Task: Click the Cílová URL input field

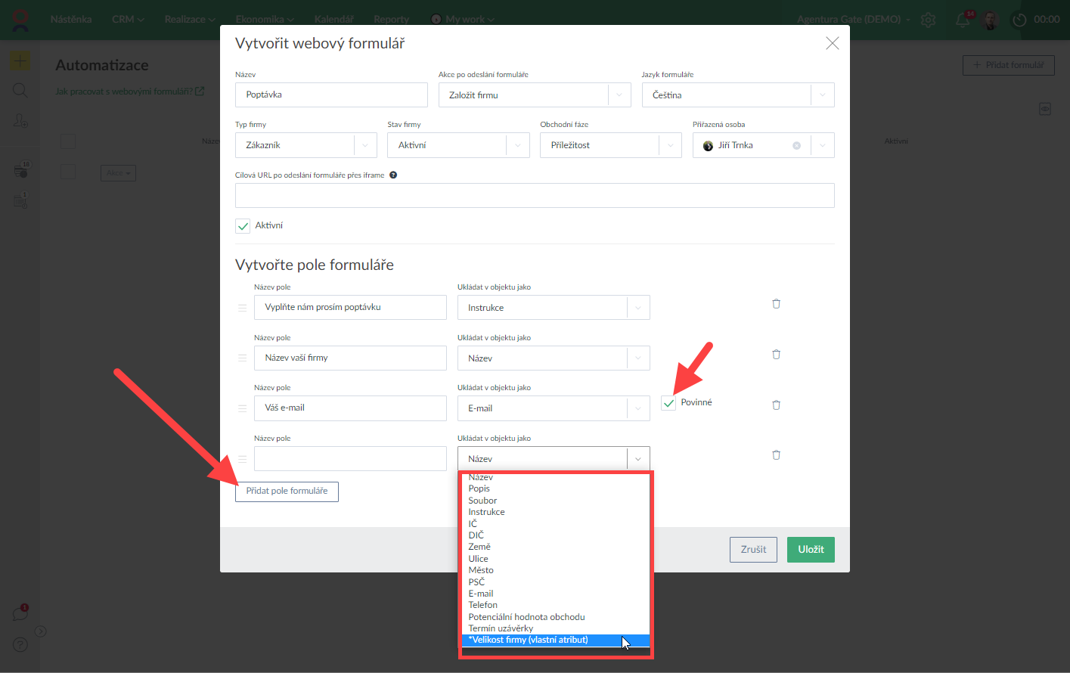Action: coord(535,195)
